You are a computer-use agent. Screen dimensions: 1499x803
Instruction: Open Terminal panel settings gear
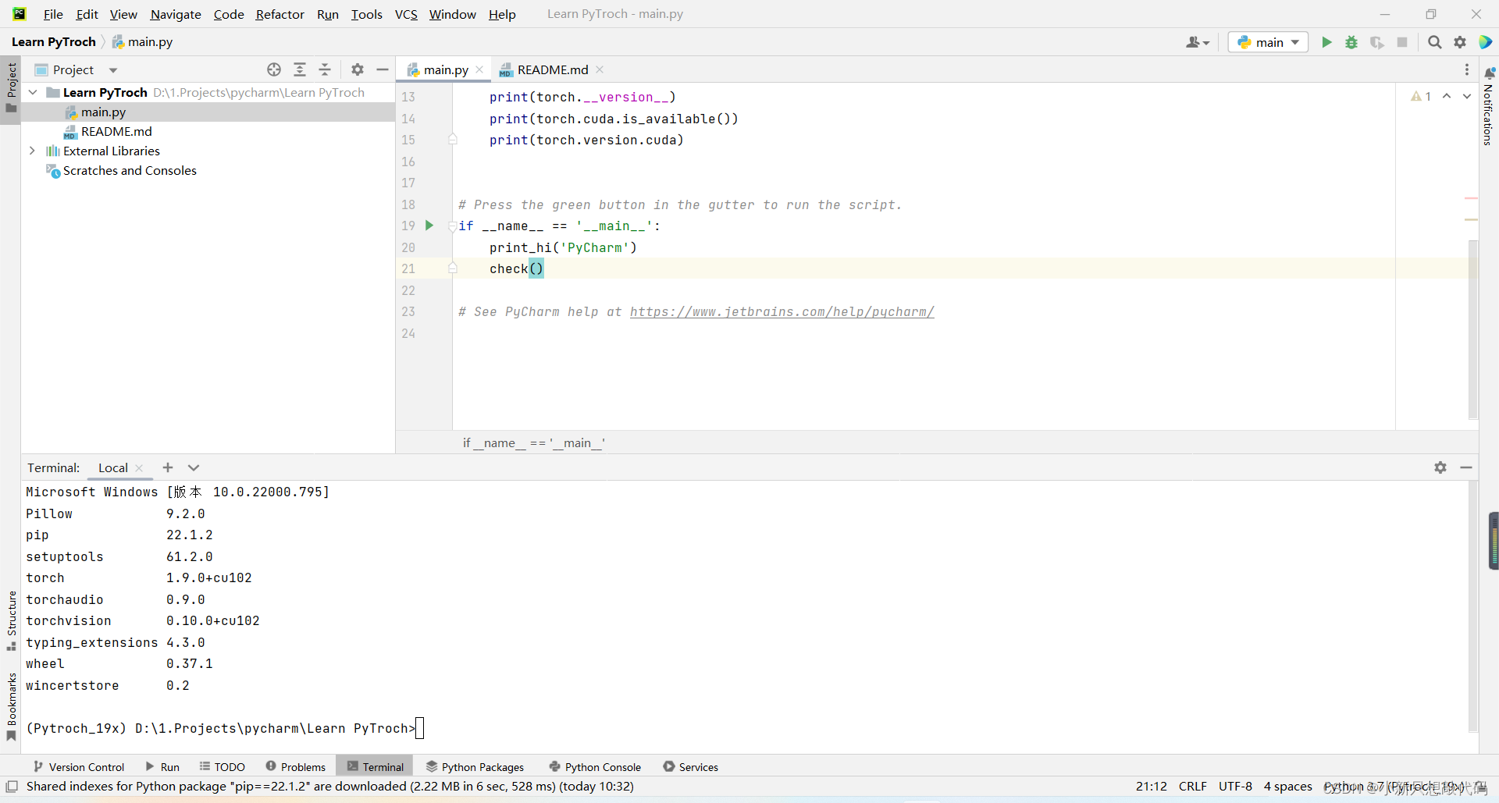pos(1440,467)
